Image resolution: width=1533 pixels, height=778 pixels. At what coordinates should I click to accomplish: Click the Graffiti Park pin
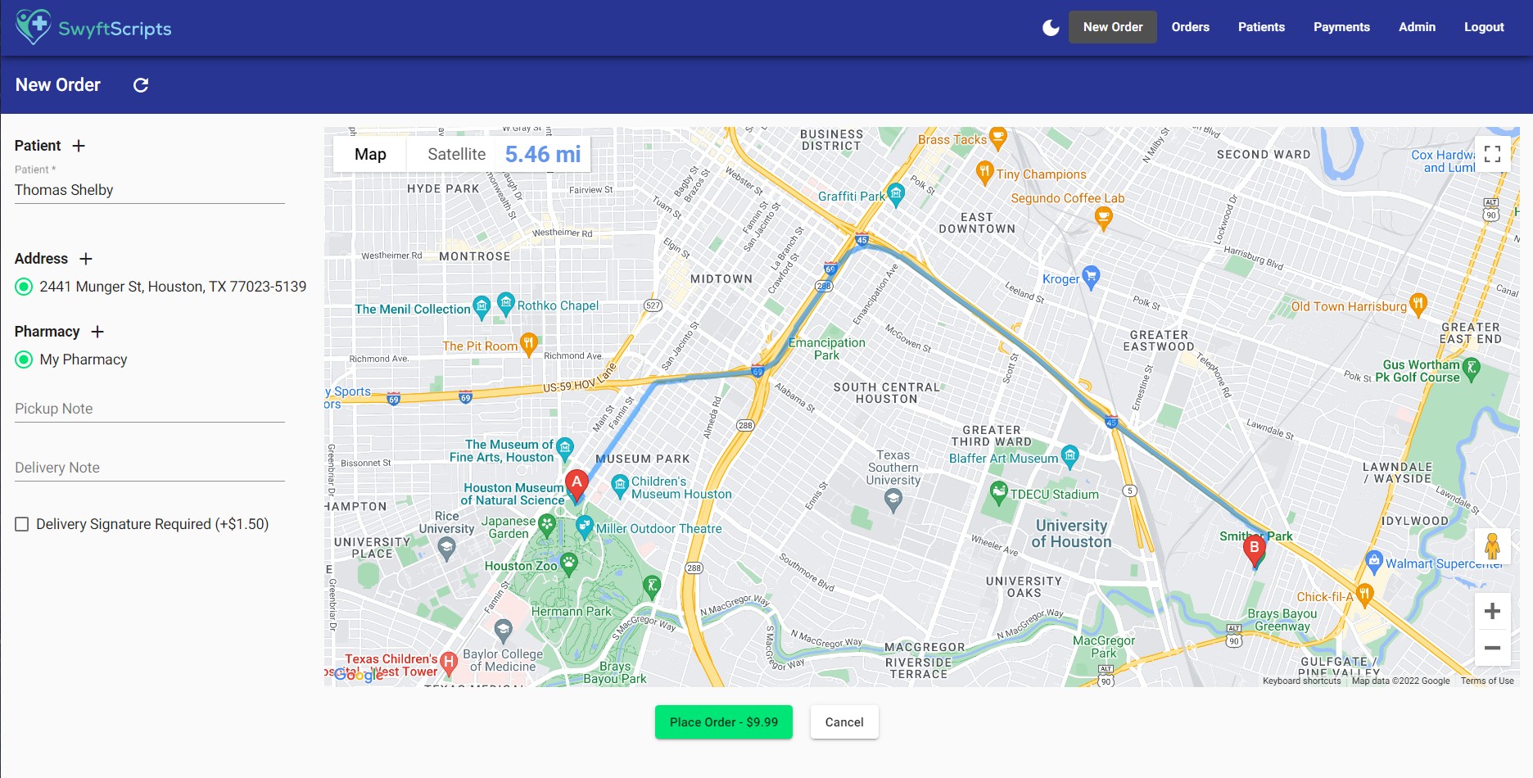[896, 194]
